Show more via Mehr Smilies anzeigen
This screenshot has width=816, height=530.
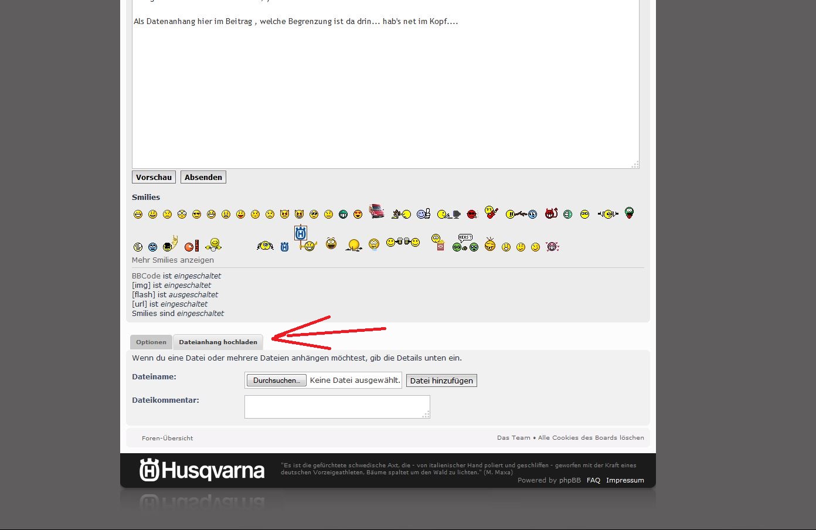pos(173,260)
